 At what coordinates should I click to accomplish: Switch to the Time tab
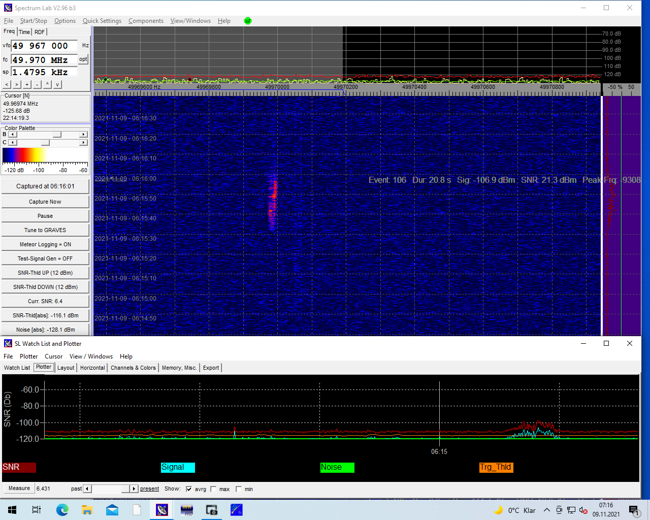pos(24,32)
